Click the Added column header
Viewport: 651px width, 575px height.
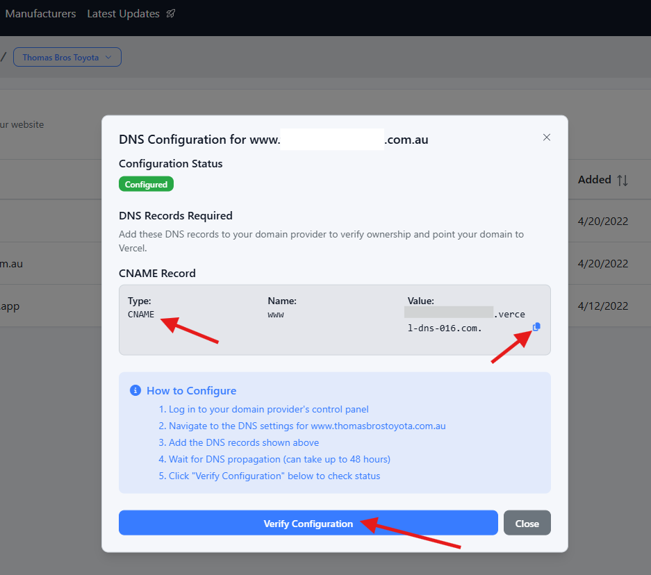pos(594,180)
